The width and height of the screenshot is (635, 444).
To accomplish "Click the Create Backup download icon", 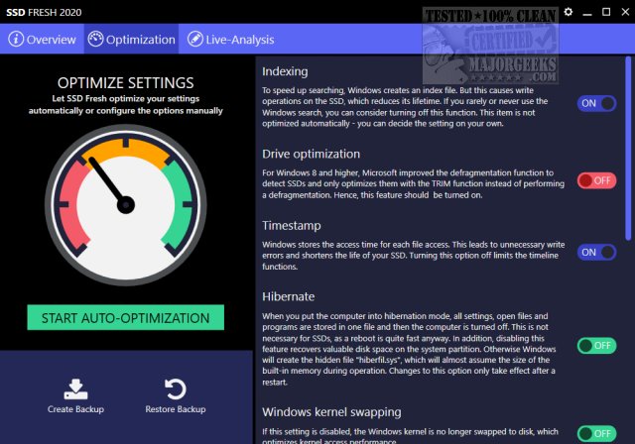I will pyautogui.click(x=75, y=389).
